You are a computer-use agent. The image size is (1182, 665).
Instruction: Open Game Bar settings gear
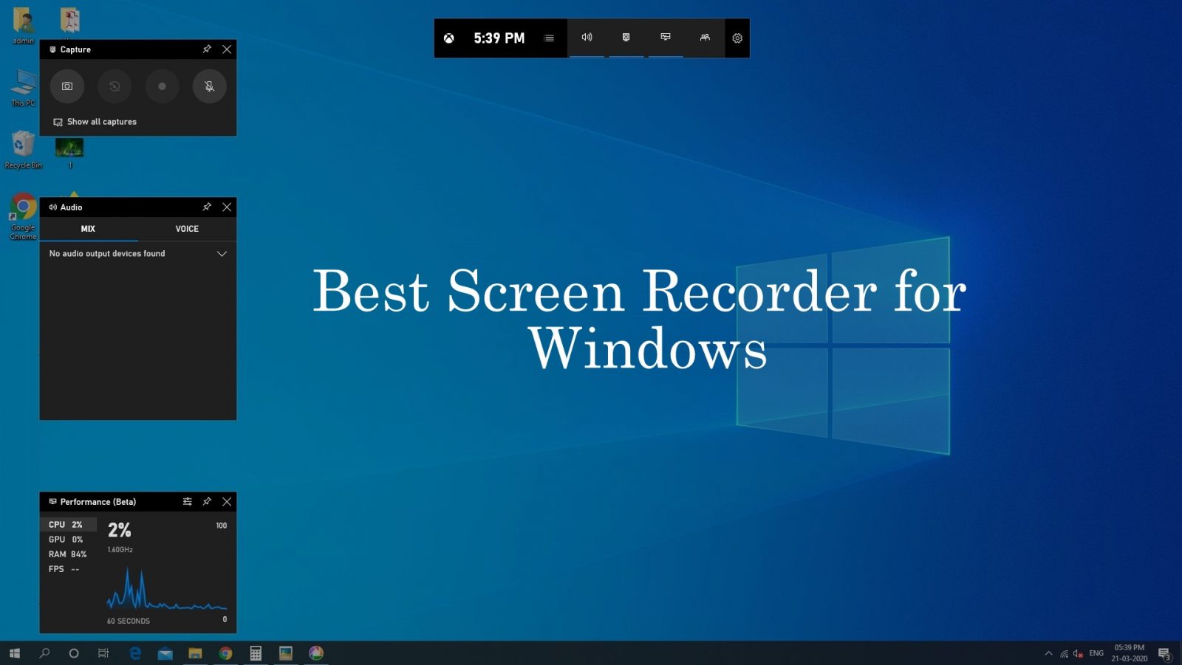[737, 38]
